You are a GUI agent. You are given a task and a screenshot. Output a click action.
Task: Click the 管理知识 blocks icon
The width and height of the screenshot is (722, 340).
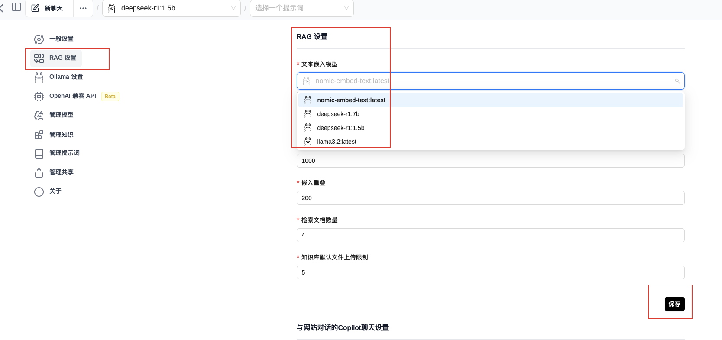click(39, 135)
